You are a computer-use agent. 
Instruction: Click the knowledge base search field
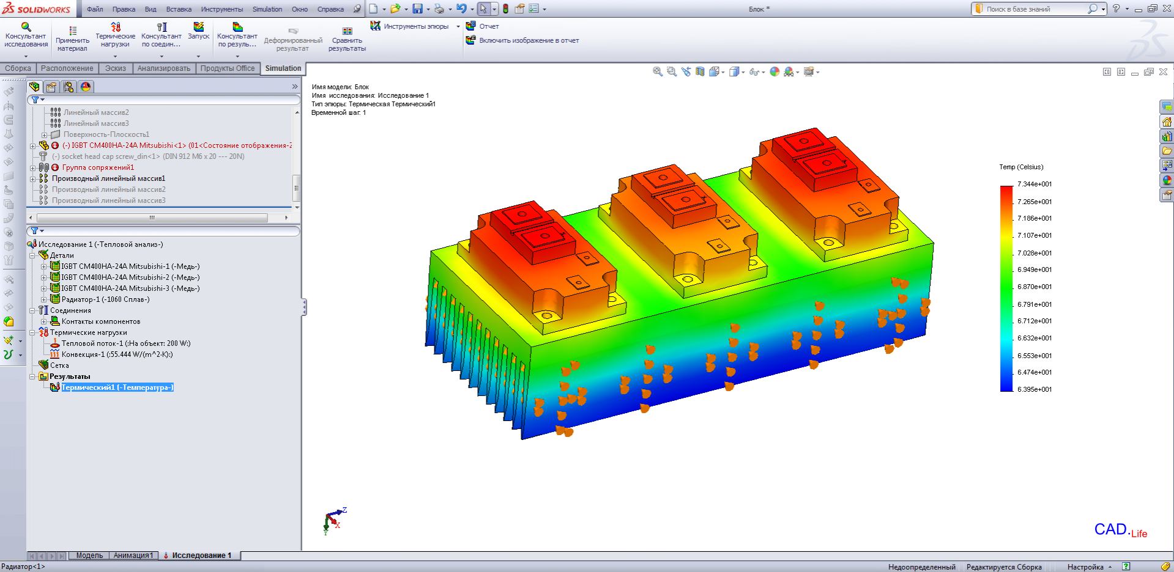[1034, 9]
